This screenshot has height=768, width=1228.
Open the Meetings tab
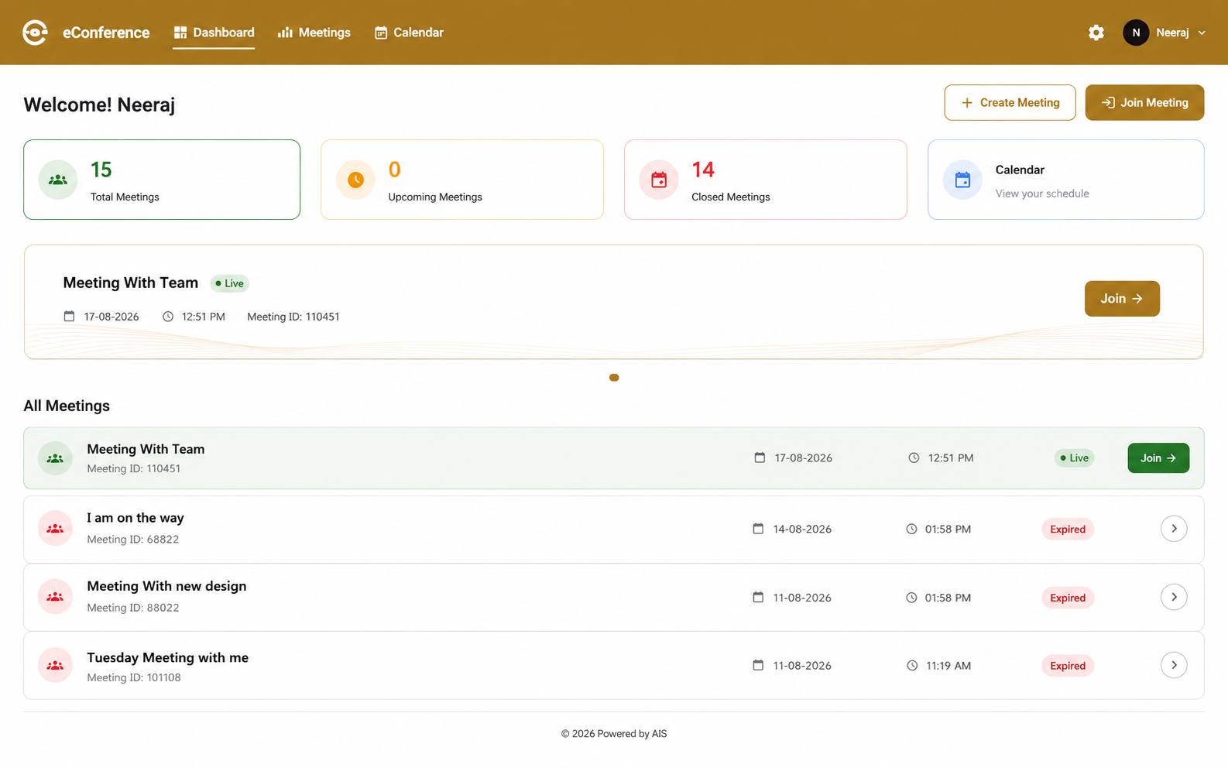click(314, 33)
